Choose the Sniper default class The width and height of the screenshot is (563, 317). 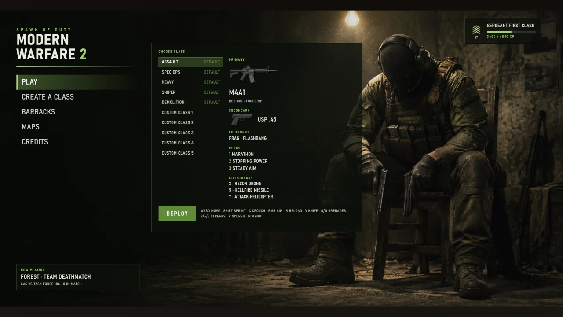191,92
